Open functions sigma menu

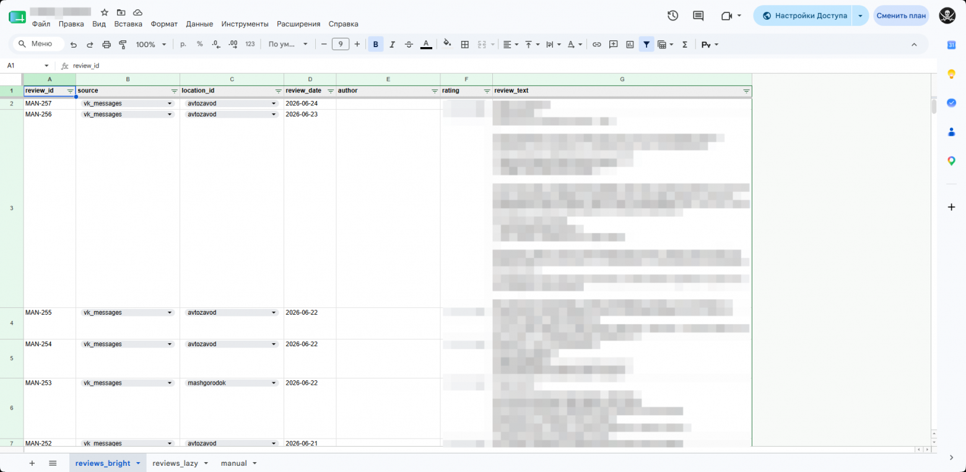685,44
